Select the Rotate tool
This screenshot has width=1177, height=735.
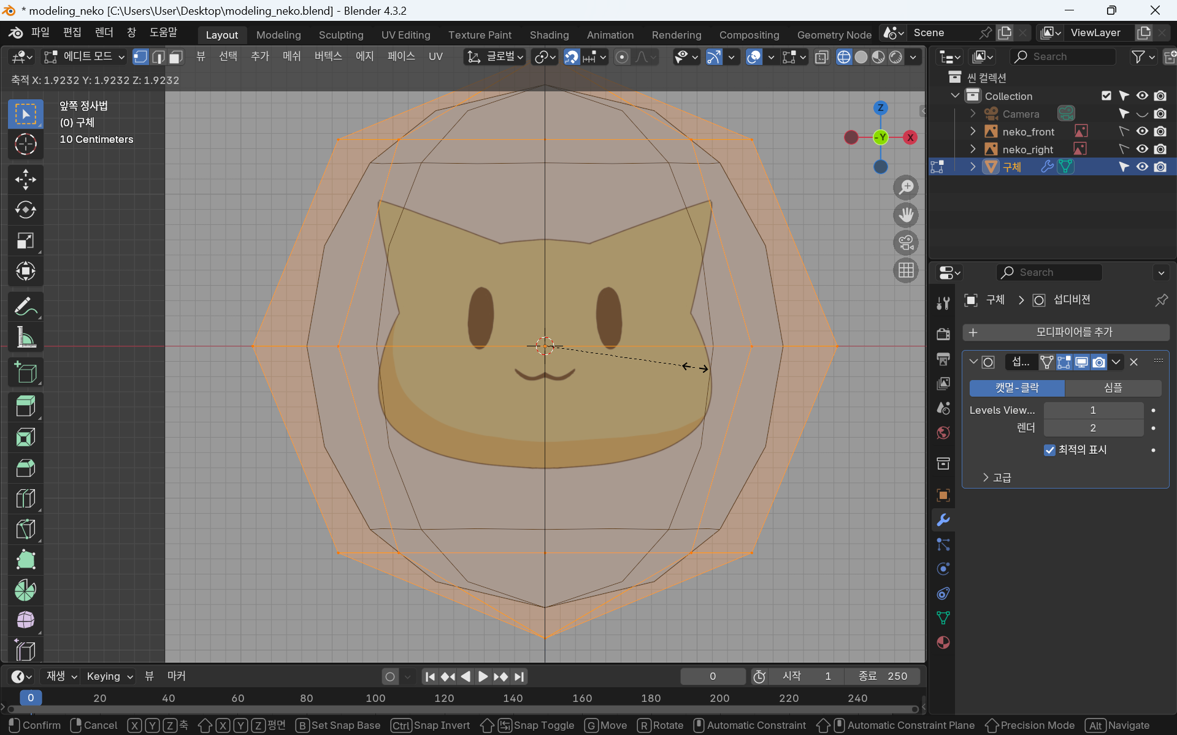point(25,210)
